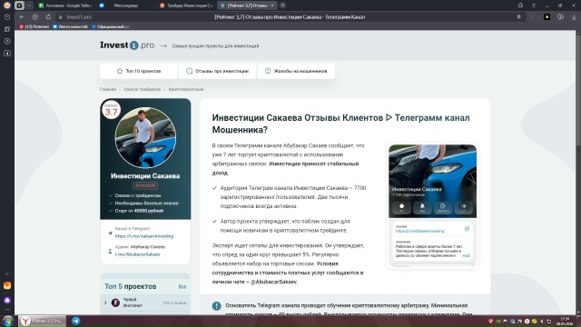Go back with the browser back arrow

pos(22,17)
